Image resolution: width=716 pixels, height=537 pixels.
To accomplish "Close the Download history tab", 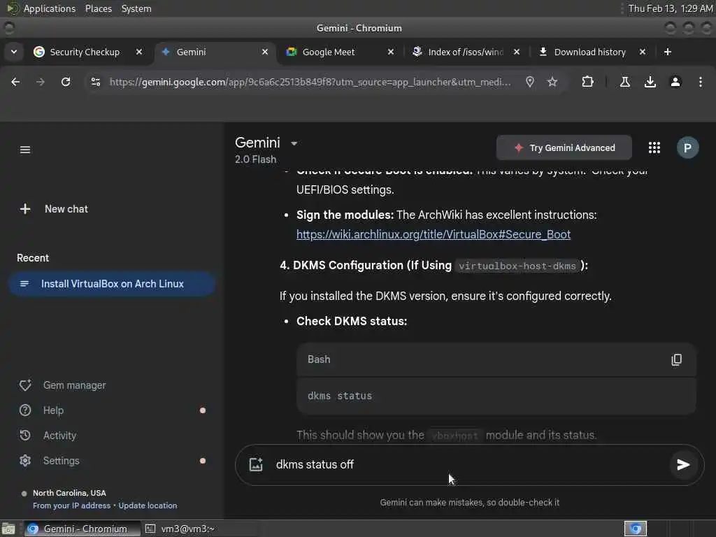I will [643, 52].
